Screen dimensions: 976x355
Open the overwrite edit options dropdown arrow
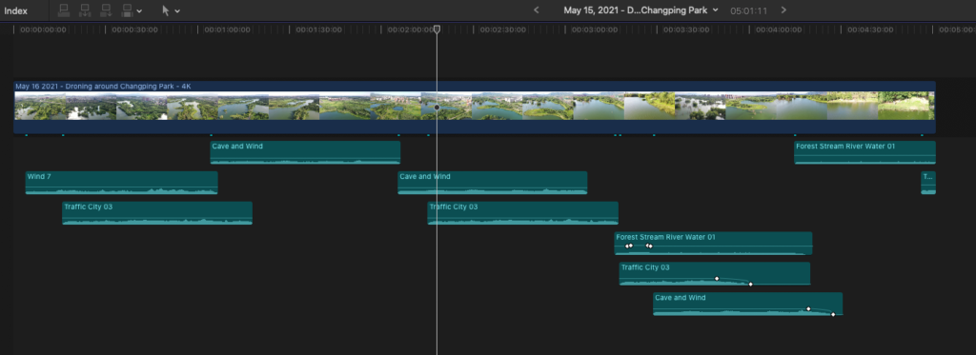coord(139,10)
